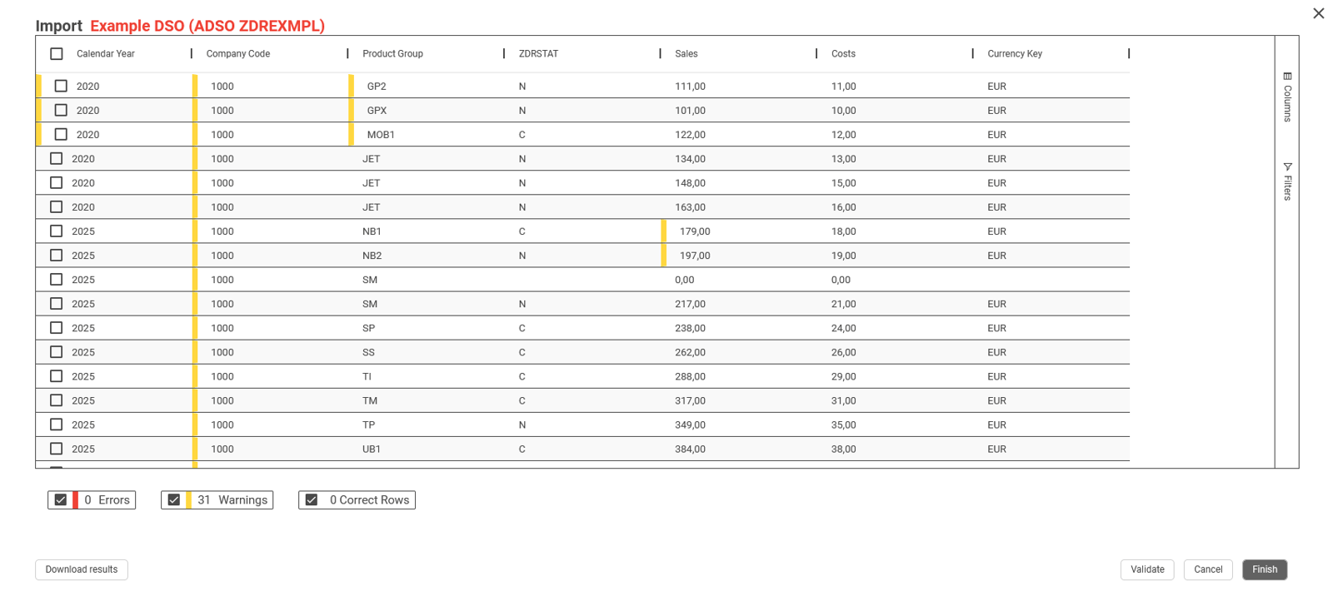Open the Columns side panel

pos(1287,97)
